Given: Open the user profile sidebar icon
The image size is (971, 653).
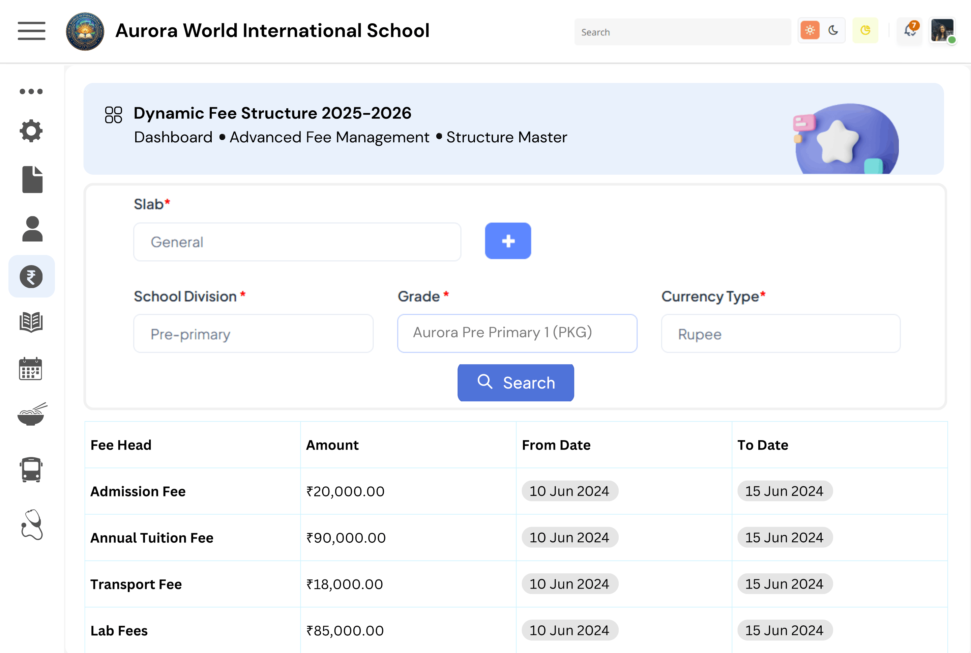Looking at the screenshot, I should (32, 229).
